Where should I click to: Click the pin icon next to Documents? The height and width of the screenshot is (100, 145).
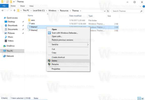(23, 29)
